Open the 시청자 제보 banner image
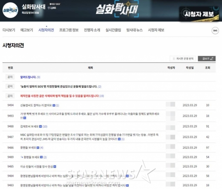 click(x=199, y=14)
